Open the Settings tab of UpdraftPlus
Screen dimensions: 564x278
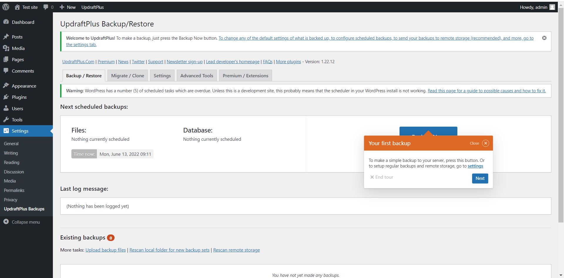(x=162, y=76)
